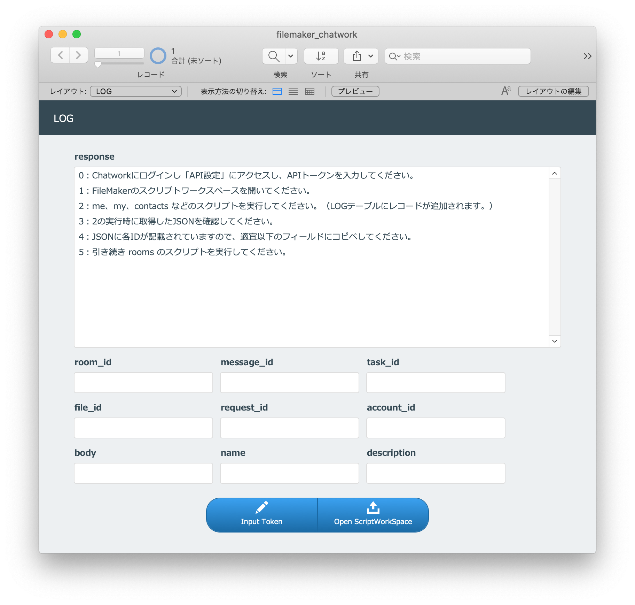This screenshot has height=605, width=635.
Task: Go to next record arrow
Action: coord(78,55)
